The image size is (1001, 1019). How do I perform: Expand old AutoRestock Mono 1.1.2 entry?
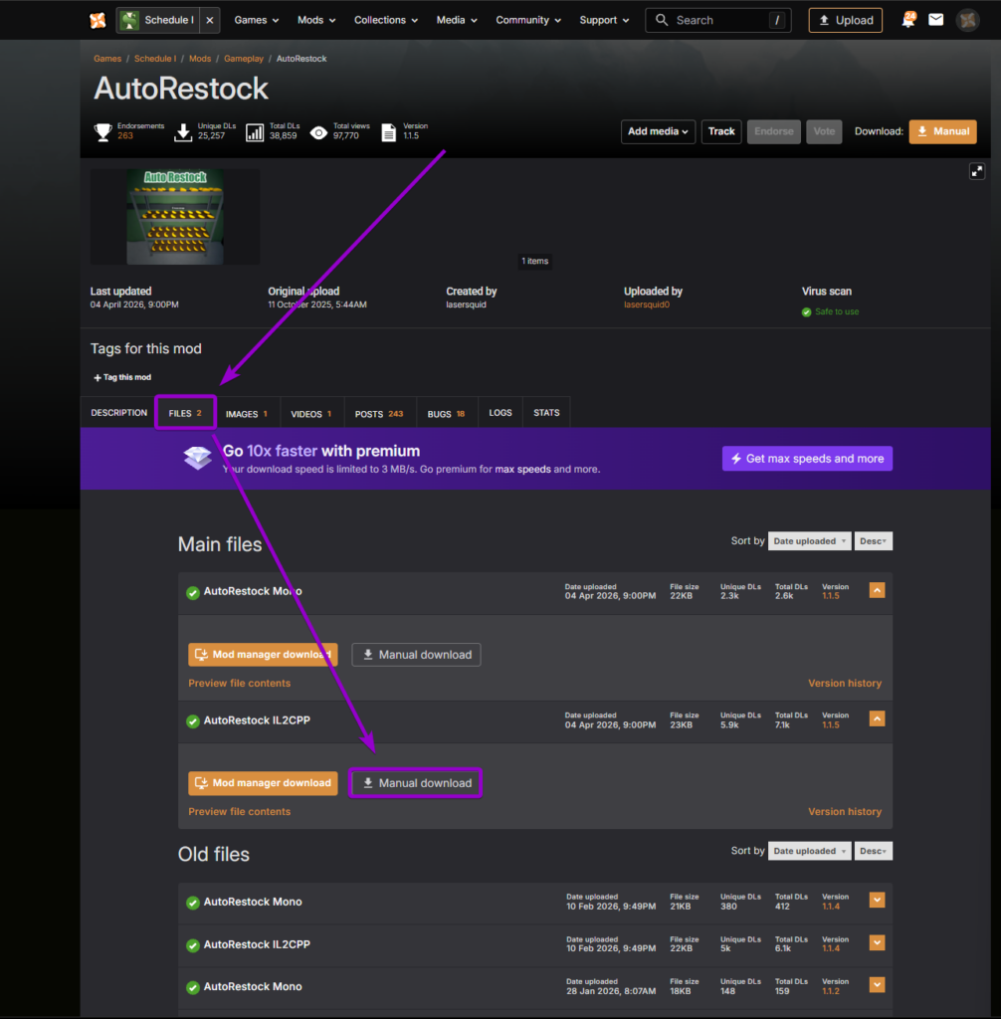pyautogui.click(x=877, y=984)
